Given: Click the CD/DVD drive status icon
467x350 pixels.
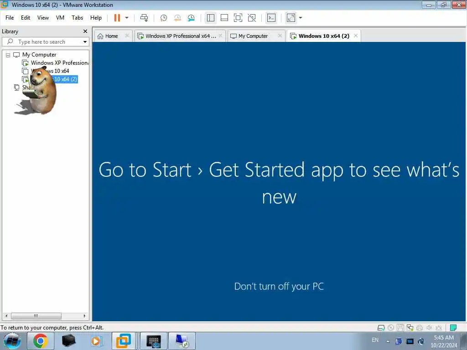Looking at the screenshot, I should coord(391,328).
